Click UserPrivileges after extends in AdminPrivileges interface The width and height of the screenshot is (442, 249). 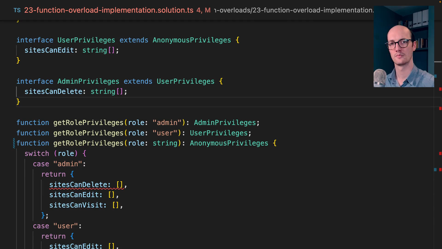click(185, 82)
